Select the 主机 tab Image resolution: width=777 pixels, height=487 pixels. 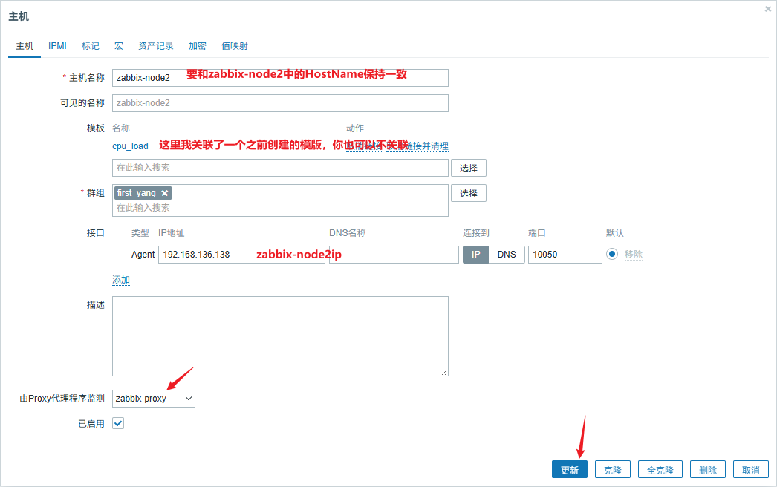[x=25, y=45]
